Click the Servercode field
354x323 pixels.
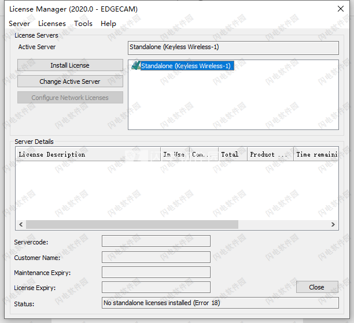coord(156,241)
